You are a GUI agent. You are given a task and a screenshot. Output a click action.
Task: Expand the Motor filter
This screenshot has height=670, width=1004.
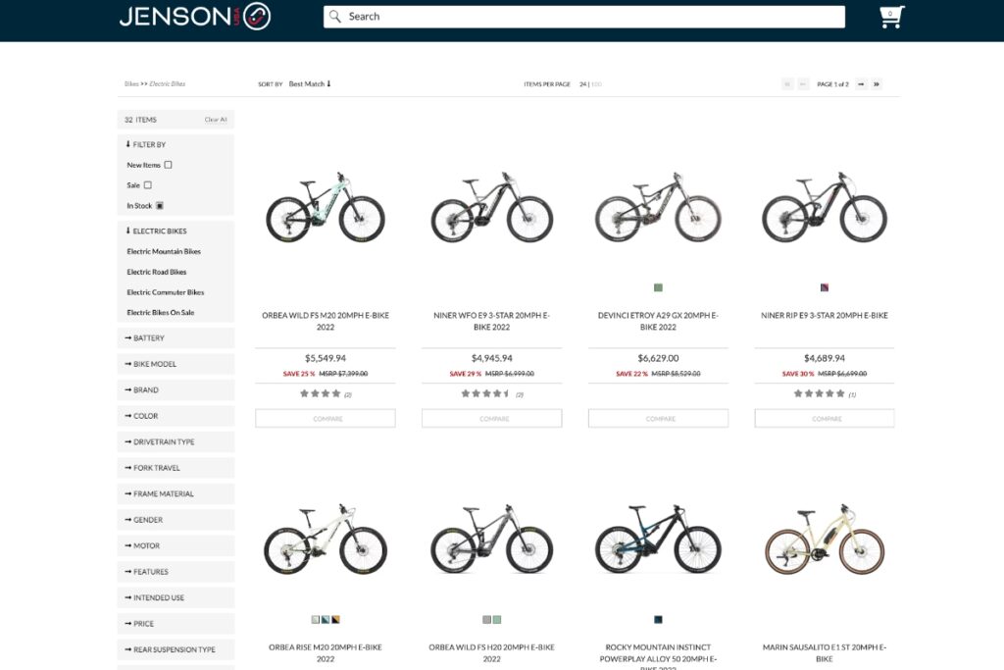click(x=176, y=545)
